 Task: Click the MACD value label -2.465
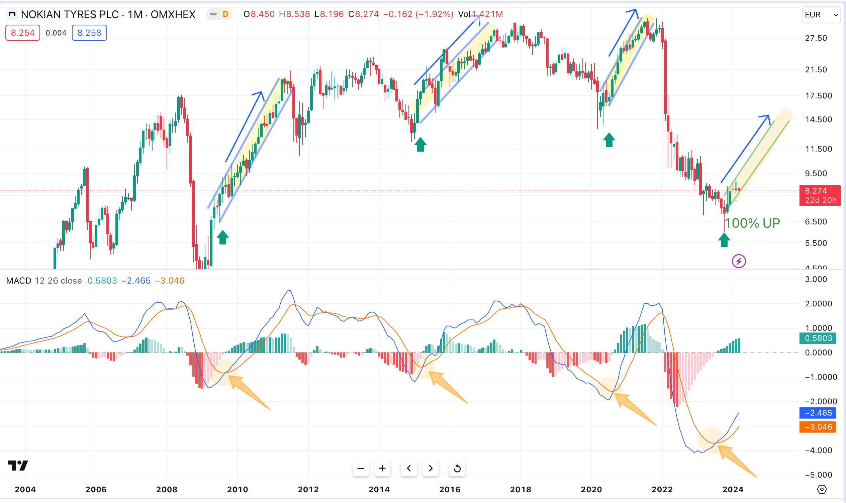(818, 413)
